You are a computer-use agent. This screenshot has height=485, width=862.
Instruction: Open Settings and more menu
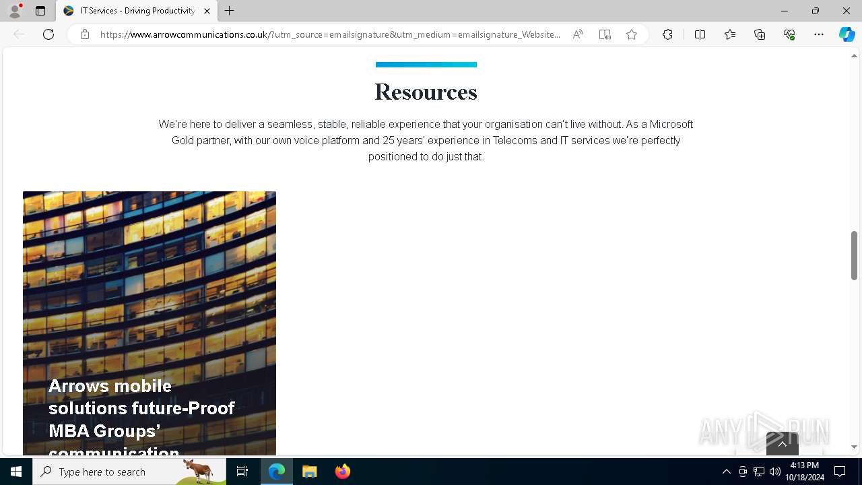819,34
